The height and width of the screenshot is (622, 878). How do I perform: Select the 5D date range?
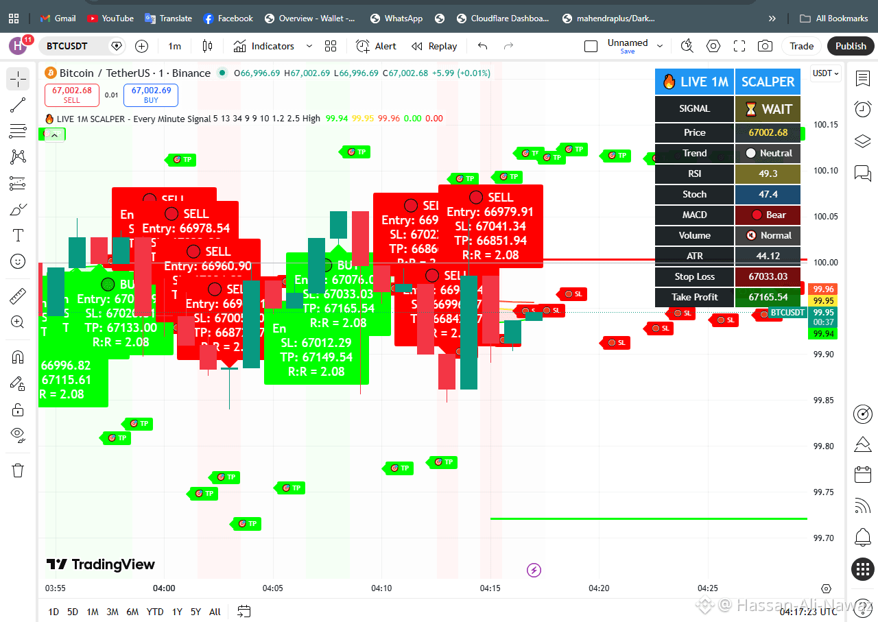tap(72, 612)
